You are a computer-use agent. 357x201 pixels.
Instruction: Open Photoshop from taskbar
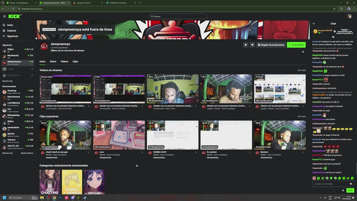coord(60,198)
